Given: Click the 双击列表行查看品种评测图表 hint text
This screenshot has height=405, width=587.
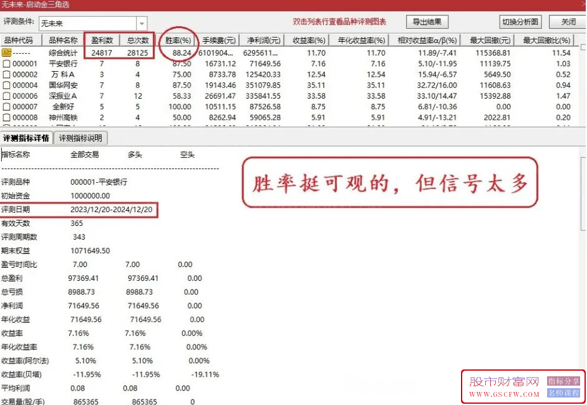Looking at the screenshot, I should [339, 22].
